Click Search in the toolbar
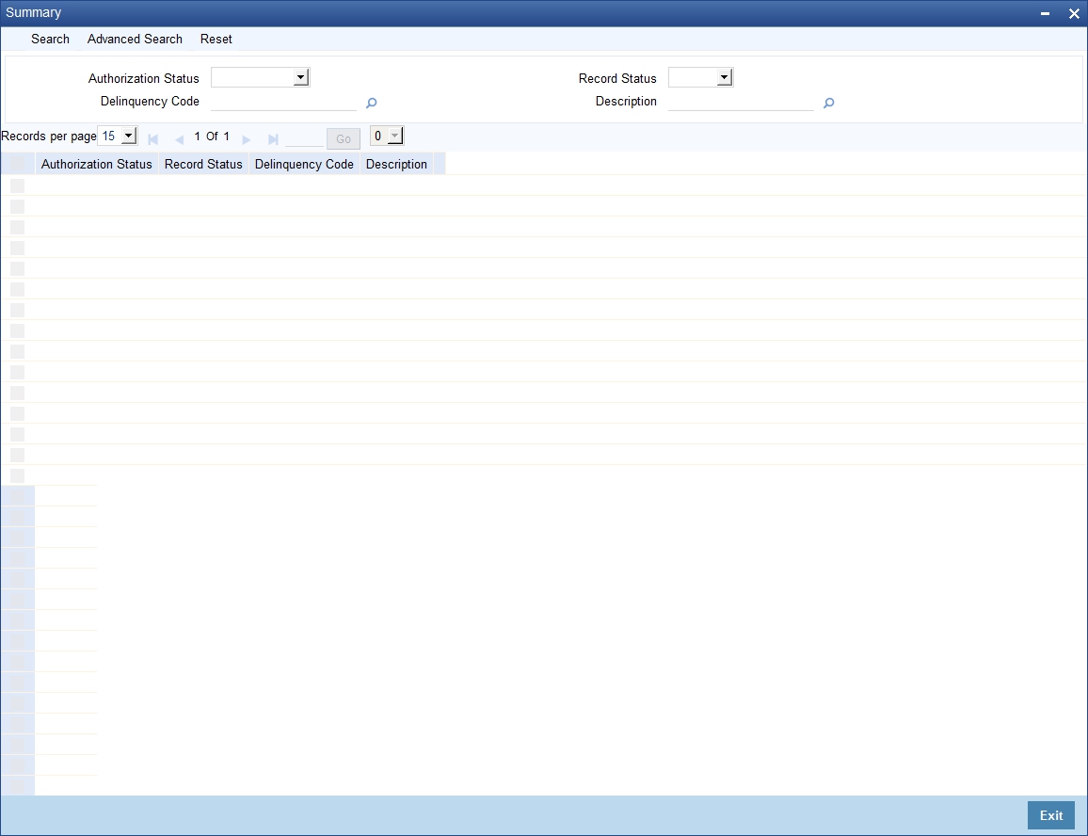This screenshot has height=836, width=1088. (x=50, y=39)
